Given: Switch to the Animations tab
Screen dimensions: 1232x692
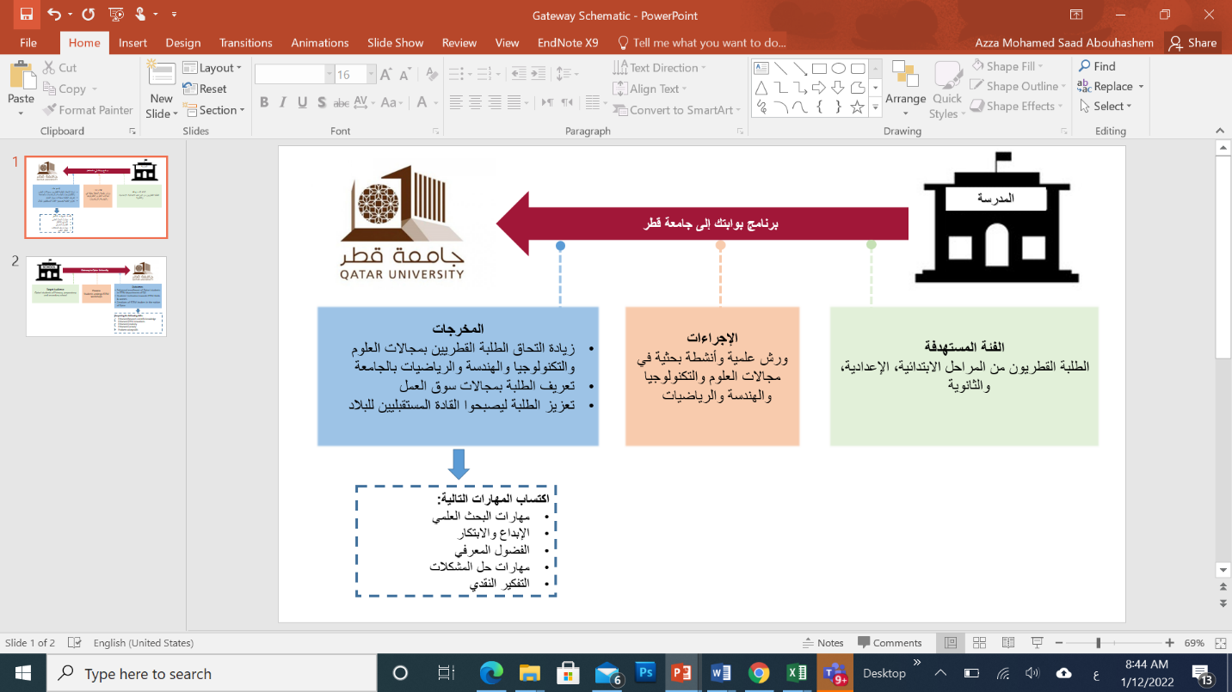Looking at the screenshot, I should [x=317, y=43].
